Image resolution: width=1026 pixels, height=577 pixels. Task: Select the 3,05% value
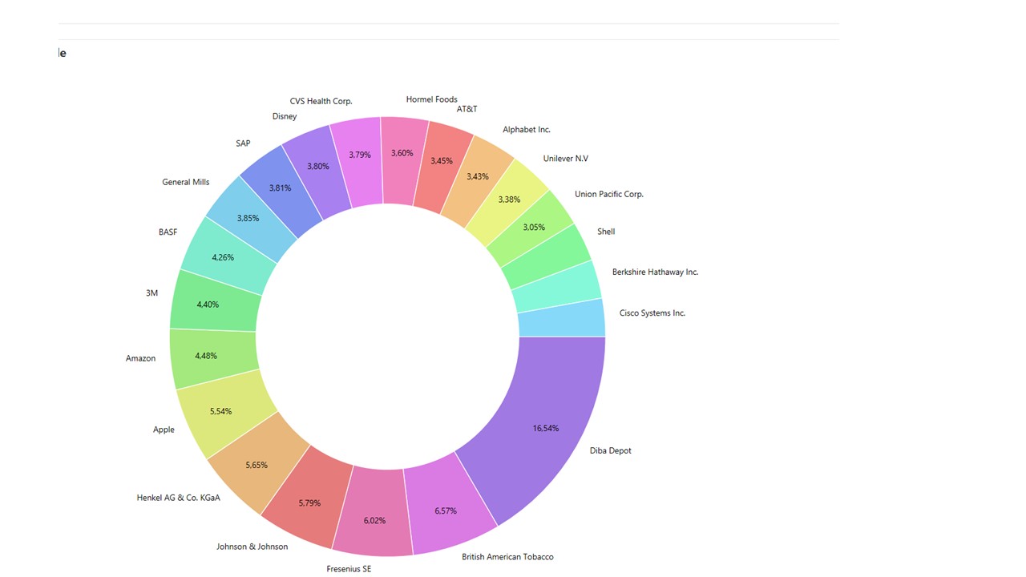coord(534,227)
